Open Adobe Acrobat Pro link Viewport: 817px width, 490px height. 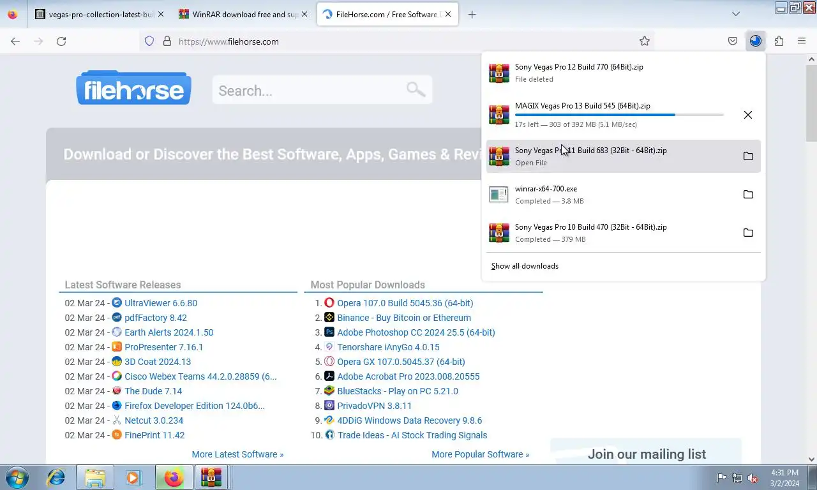click(408, 376)
